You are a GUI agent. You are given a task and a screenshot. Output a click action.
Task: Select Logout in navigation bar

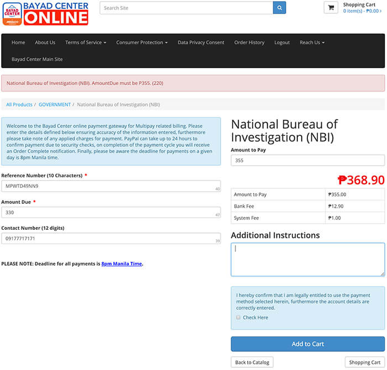pos(282,43)
